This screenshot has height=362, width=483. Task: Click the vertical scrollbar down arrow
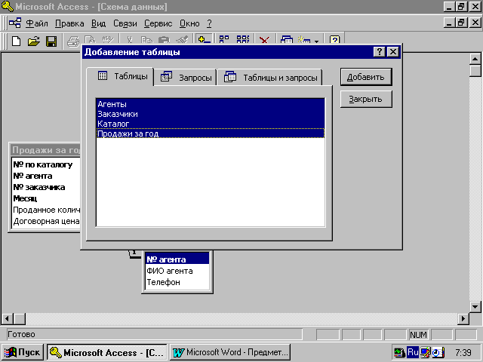point(475,306)
